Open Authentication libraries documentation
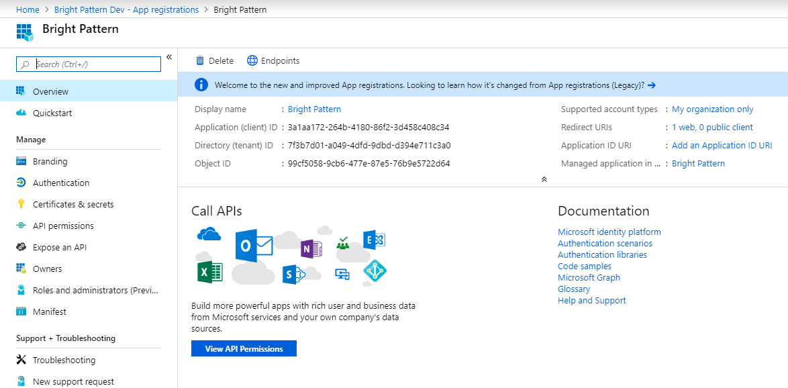Screen dimensions: 788x388 tap(602, 255)
